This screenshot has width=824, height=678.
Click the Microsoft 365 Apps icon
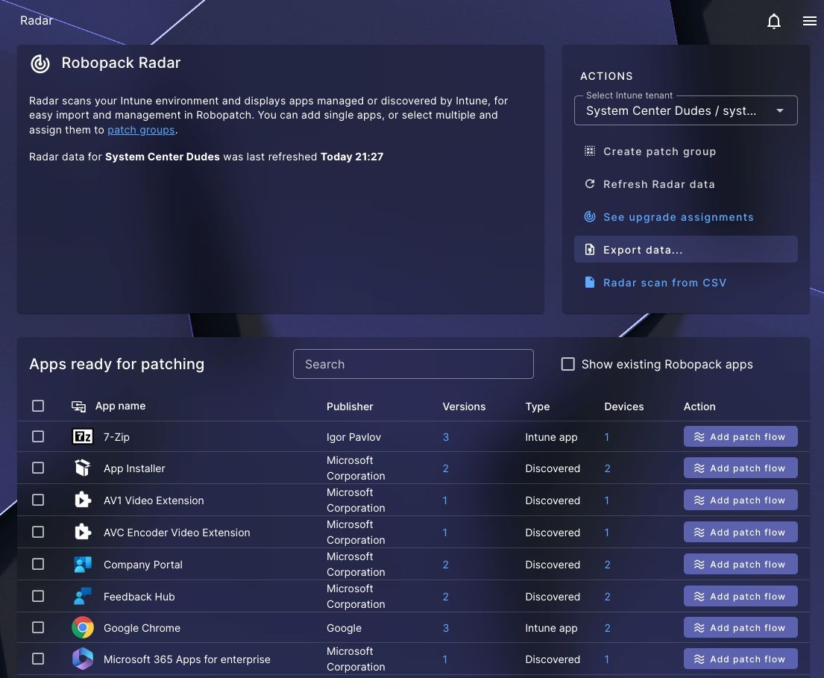83,659
